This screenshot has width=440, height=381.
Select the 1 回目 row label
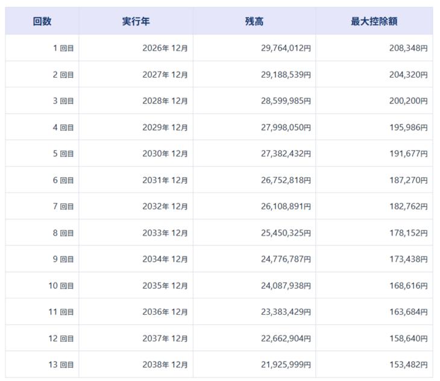click(x=63, y=48)
